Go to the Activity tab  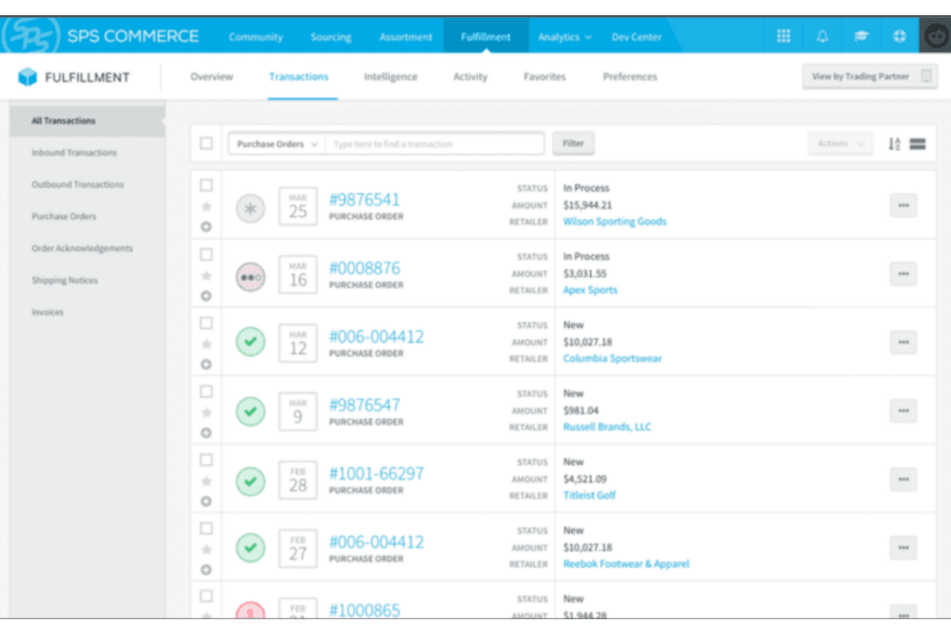coord(470,76)
